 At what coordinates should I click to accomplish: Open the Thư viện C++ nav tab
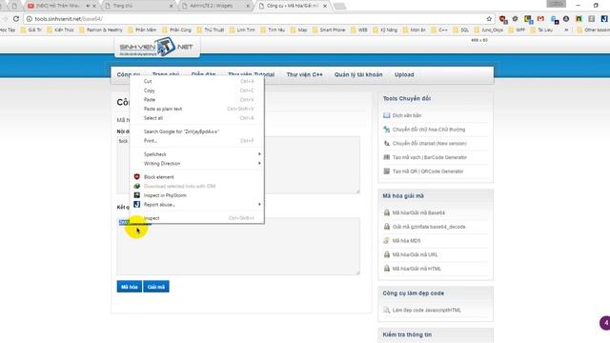pyautogui.click(x=305, y=74)
